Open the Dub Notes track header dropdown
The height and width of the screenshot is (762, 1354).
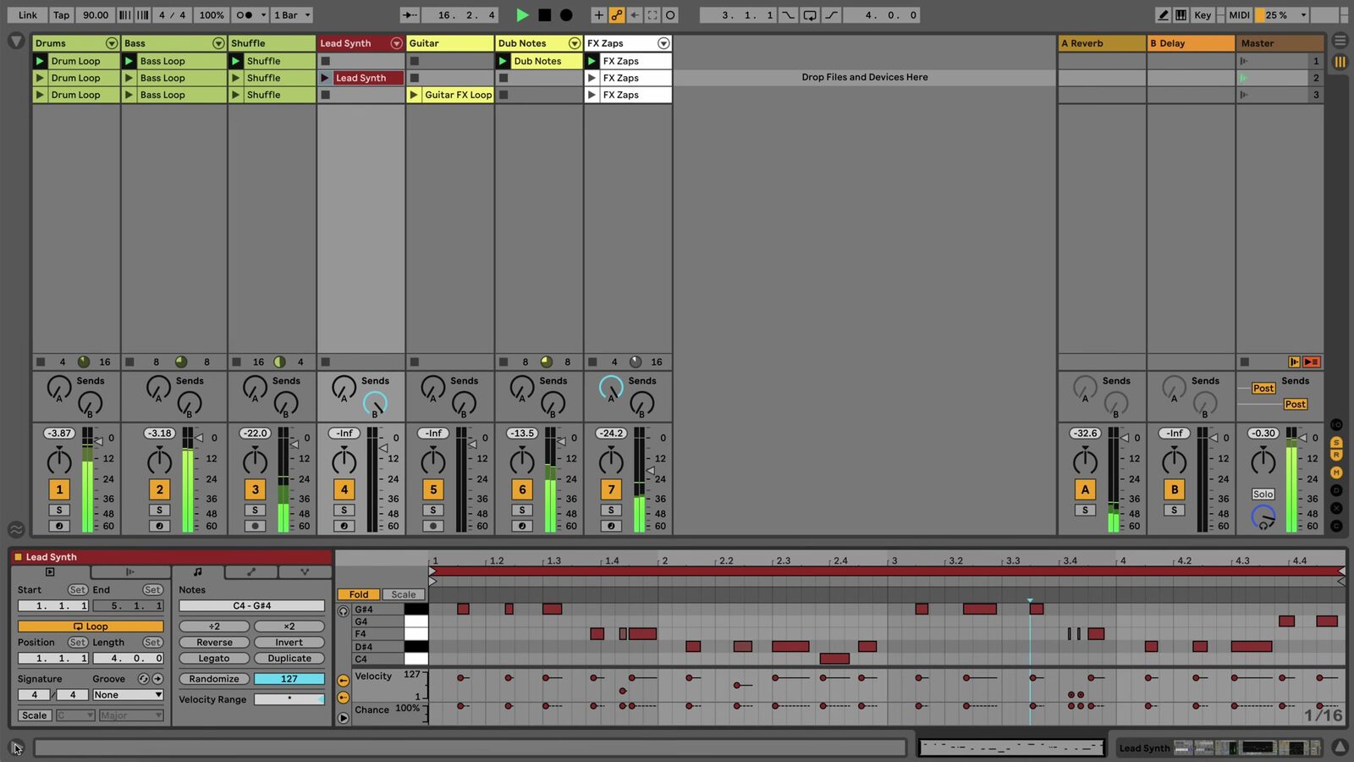point(575,43)
